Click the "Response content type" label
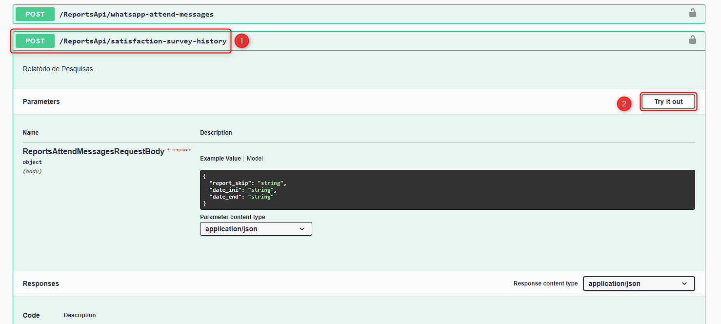 545,283
